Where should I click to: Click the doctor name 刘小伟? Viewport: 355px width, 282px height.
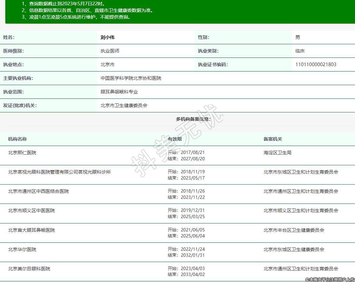(108, 38)
